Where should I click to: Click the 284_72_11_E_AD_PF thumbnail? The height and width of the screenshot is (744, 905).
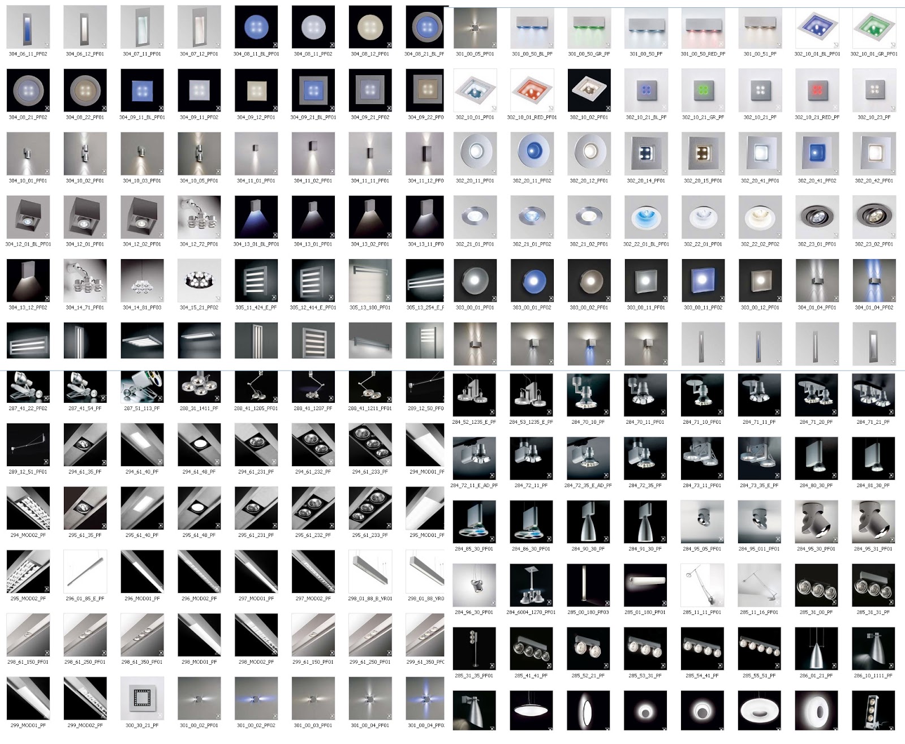tap(475, 458)
